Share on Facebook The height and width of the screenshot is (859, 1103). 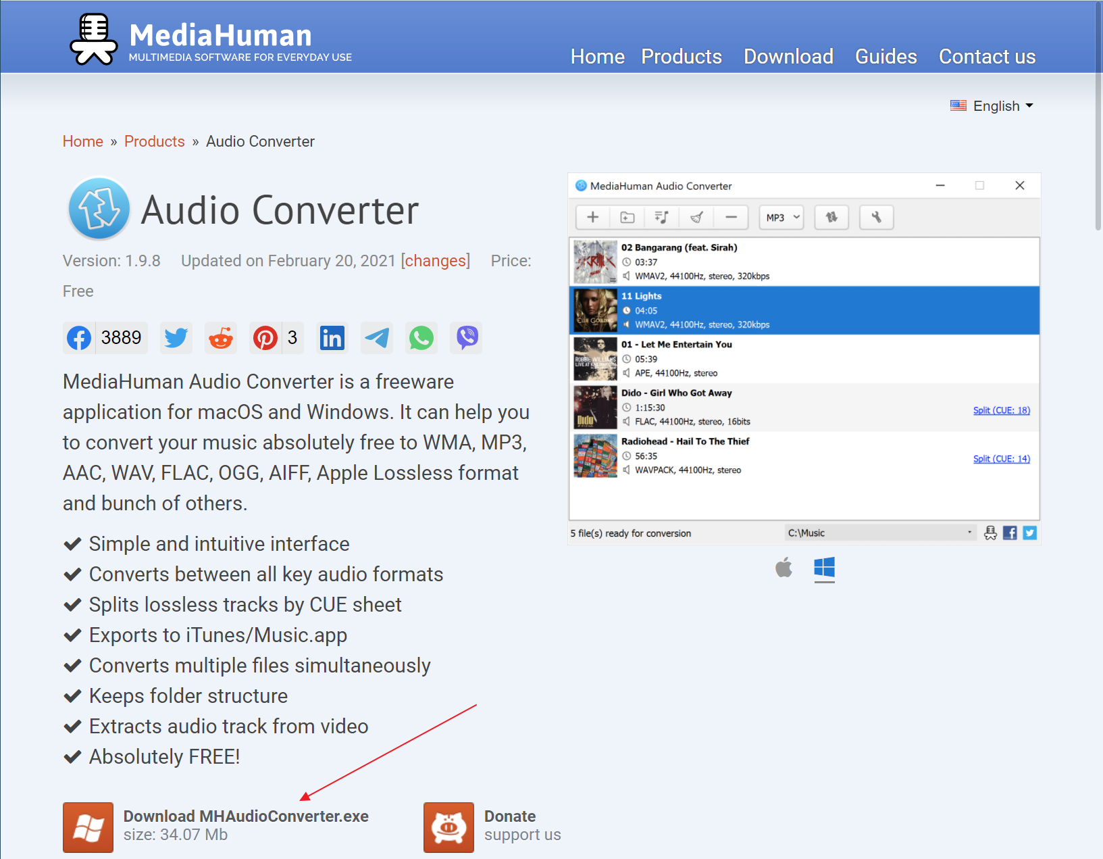coord(79,338)
